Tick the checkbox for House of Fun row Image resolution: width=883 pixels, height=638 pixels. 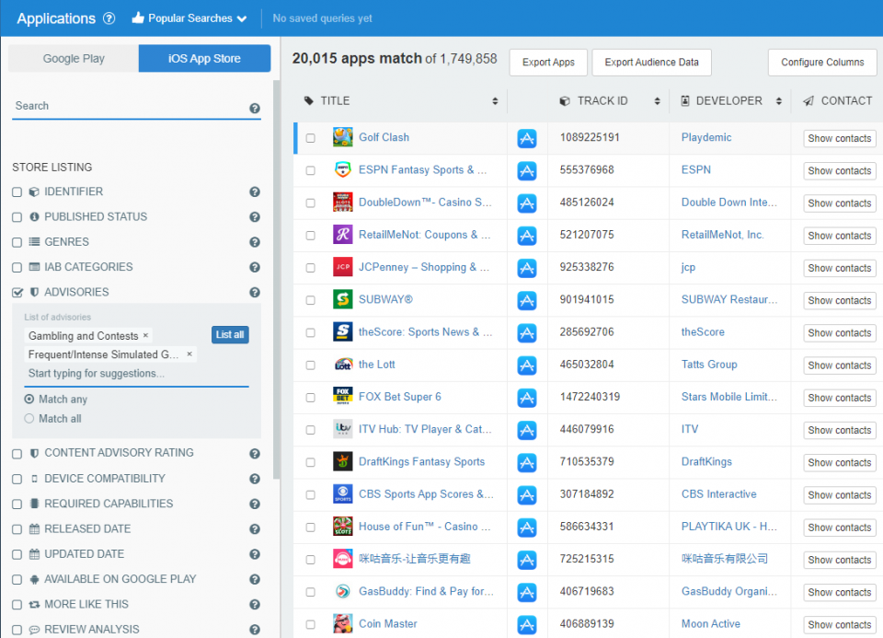[310, 528]
